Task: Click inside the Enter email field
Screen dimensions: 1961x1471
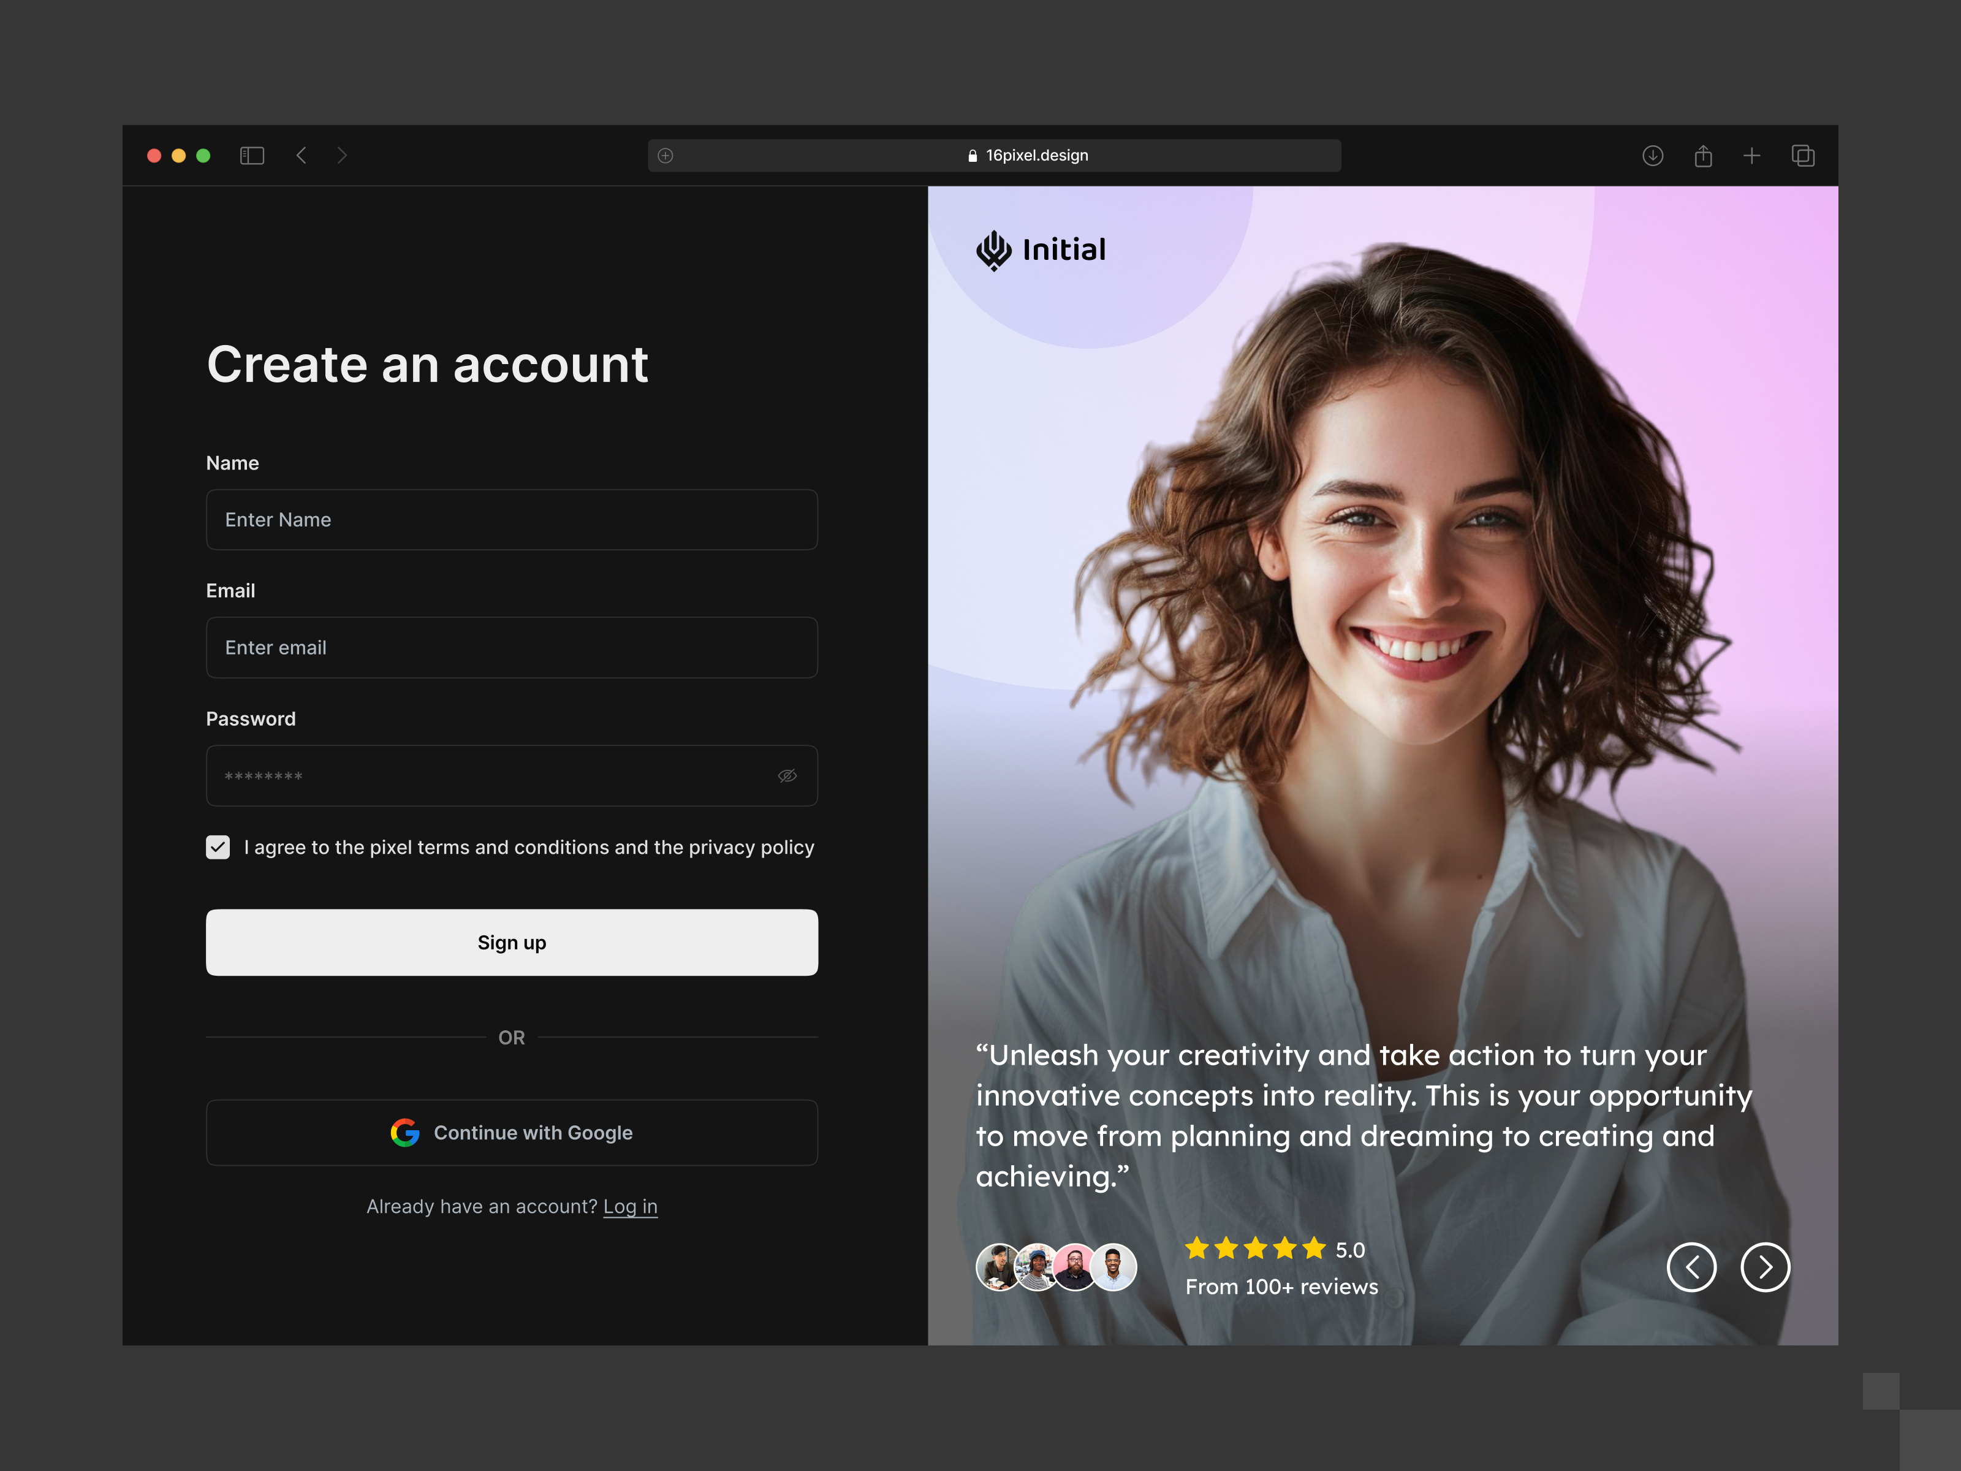Action: coord(512,647)
